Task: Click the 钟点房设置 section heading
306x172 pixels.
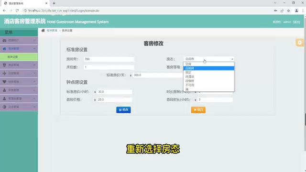Action: pyautogui.click(x=77, y=82)
